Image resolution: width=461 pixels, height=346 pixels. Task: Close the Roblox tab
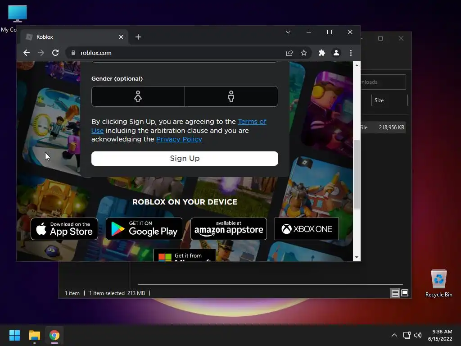click(x=121, y=37)
